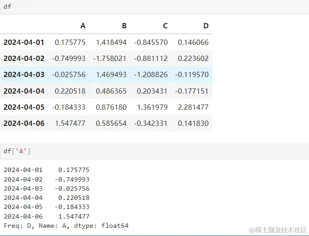Click the Freq: D, Name: A, dtype line
The image size is (309, 236).
point(66,226)
